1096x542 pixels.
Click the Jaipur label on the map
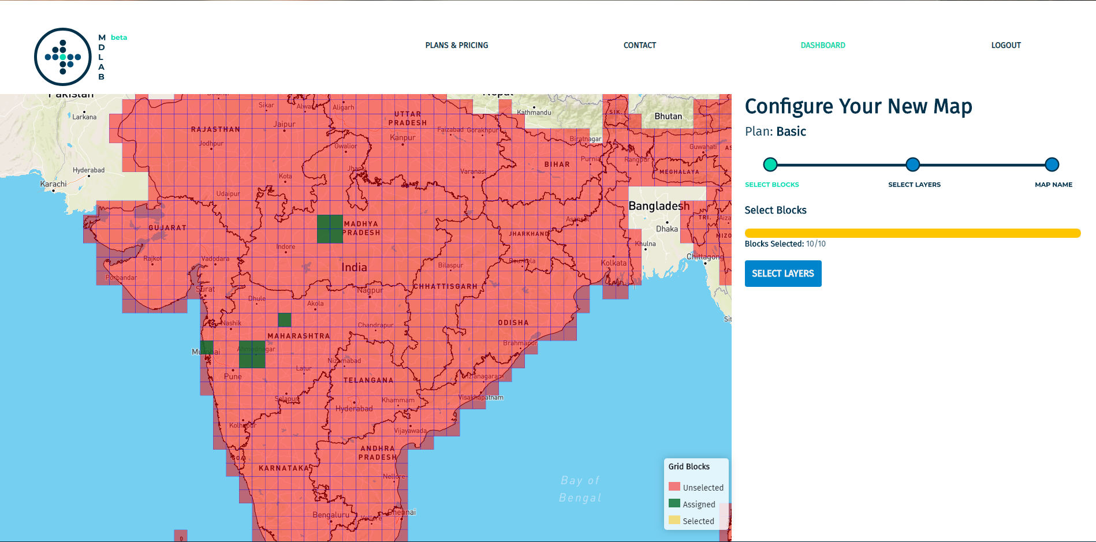point(284,124)
